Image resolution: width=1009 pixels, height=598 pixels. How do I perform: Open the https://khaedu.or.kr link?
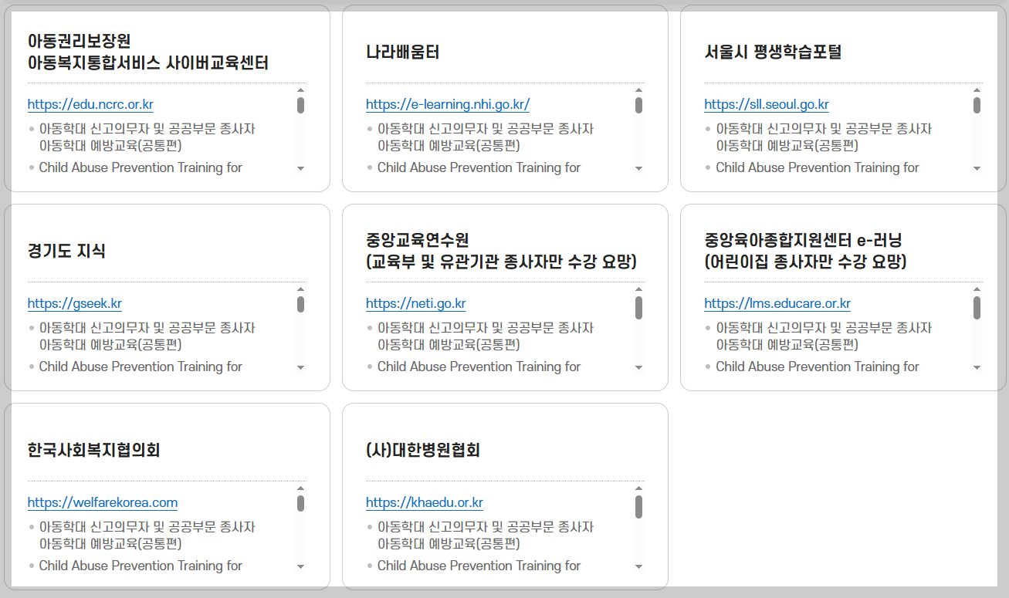(425, 503)
